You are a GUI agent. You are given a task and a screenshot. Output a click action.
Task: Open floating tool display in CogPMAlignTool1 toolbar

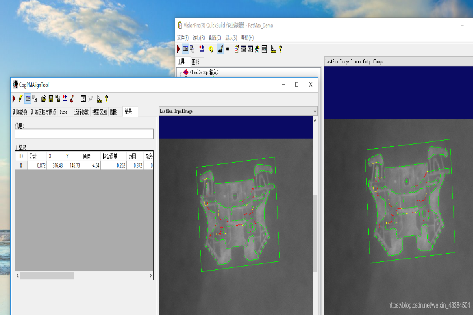pyautogui.click(x=35, y=98)
